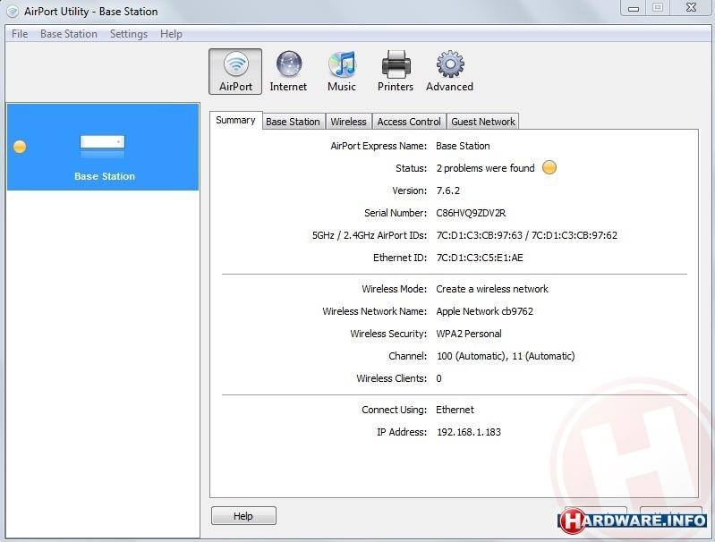This screenshot has height=542, width=715.
Task: Open the Help menu
Action: (171, 34)
